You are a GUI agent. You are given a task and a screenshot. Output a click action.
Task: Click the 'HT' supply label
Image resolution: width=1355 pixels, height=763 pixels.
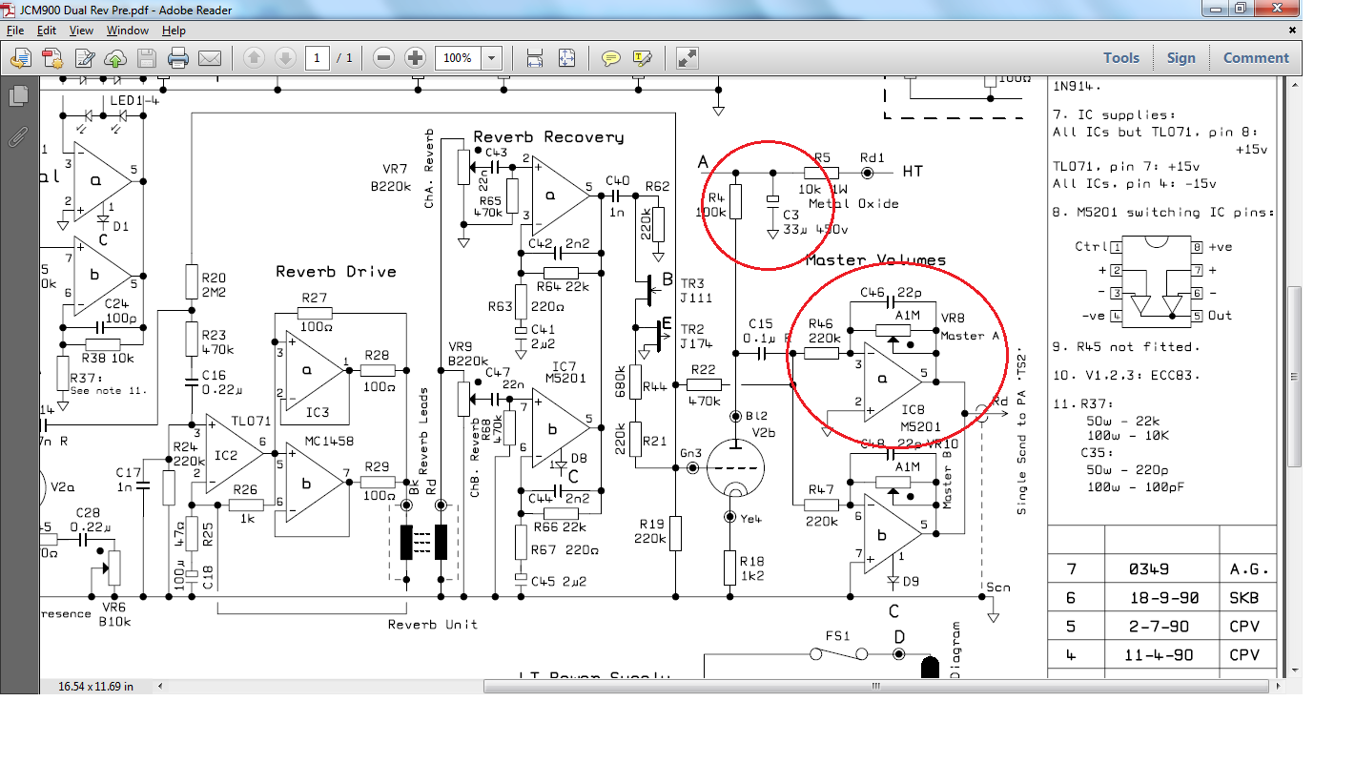tap(912, 173)
